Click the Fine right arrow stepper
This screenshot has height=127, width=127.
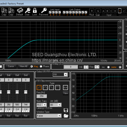[x=98, y=67]
